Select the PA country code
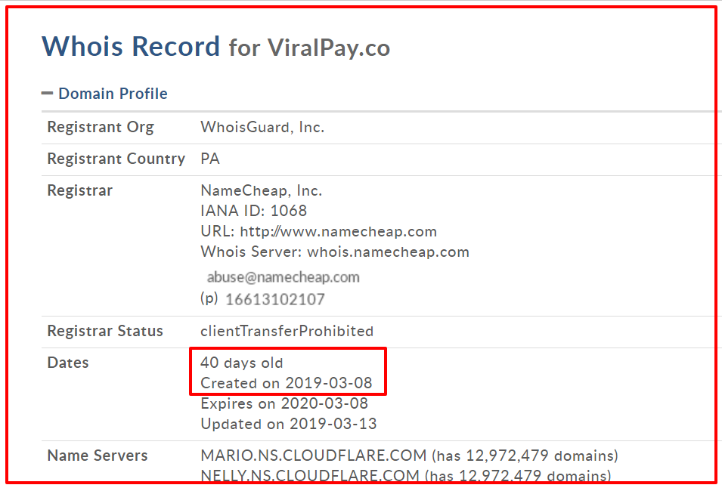 click(210, 159)
